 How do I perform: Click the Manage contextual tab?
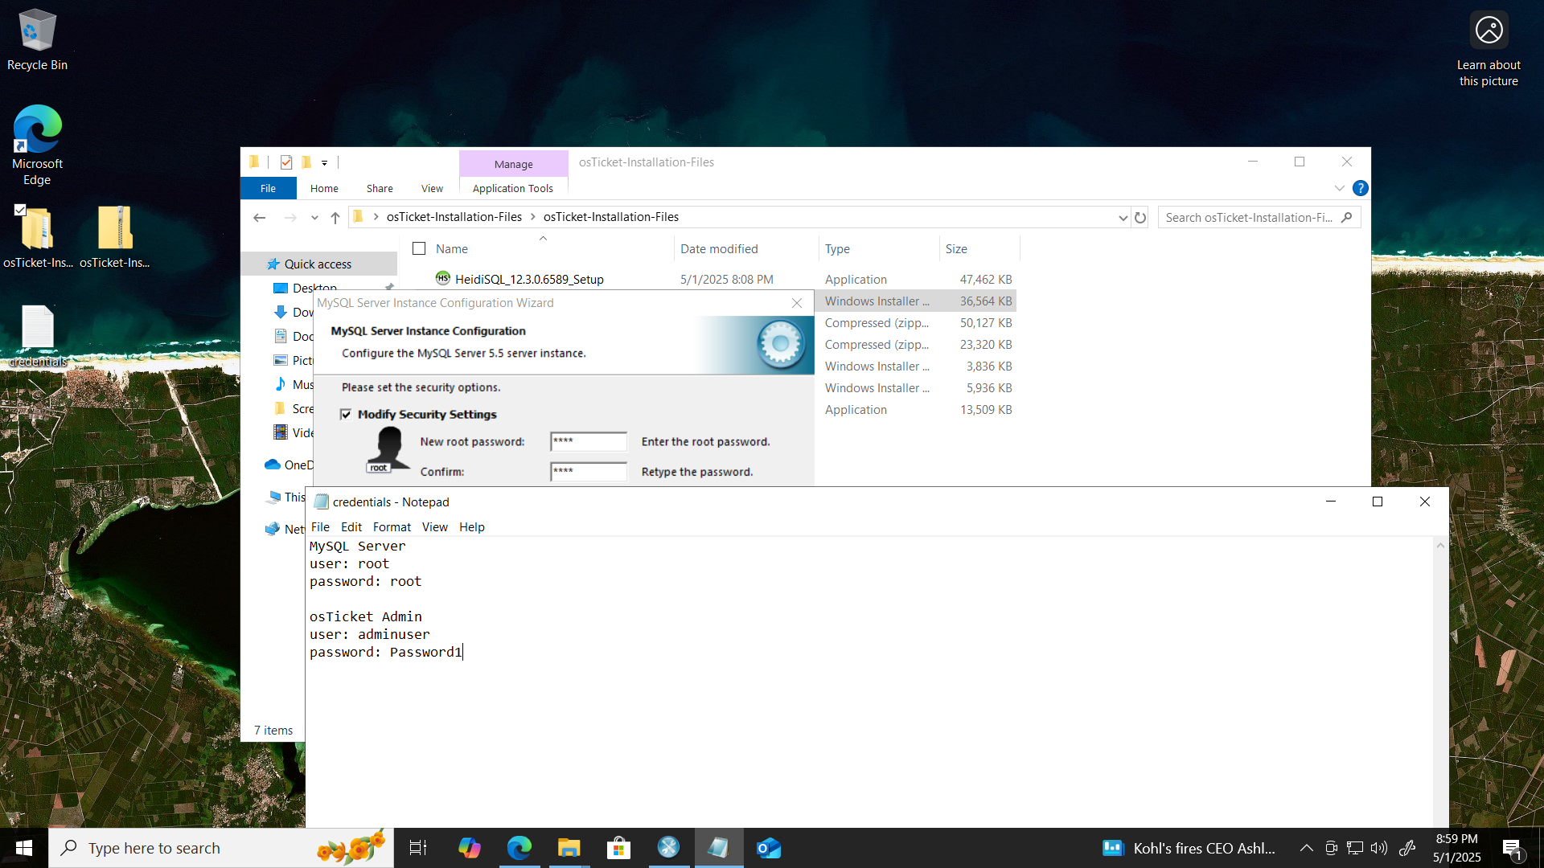(x=513, y=163)
